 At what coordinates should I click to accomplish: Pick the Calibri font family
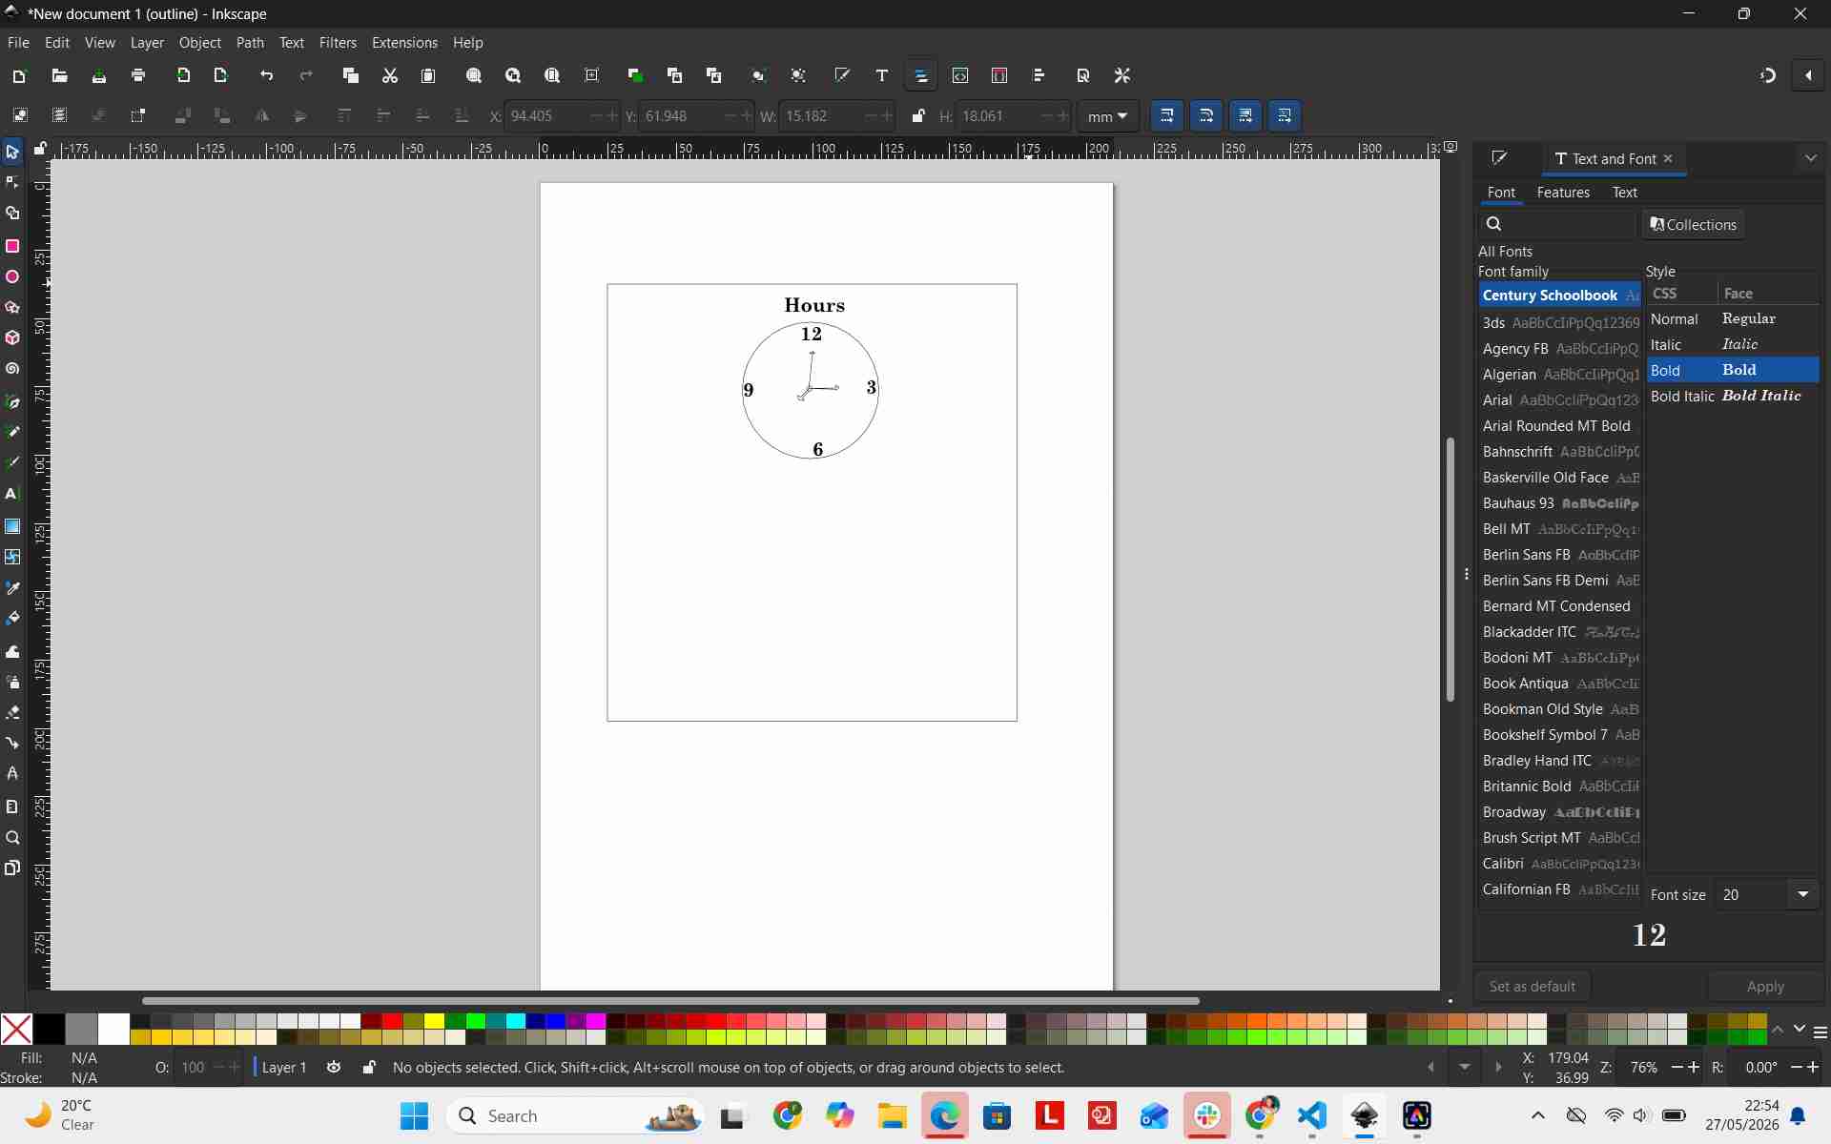click(x=1559, y=864)
